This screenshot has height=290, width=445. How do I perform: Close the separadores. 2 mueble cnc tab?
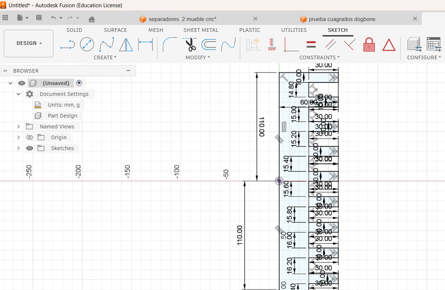(256, 19)
